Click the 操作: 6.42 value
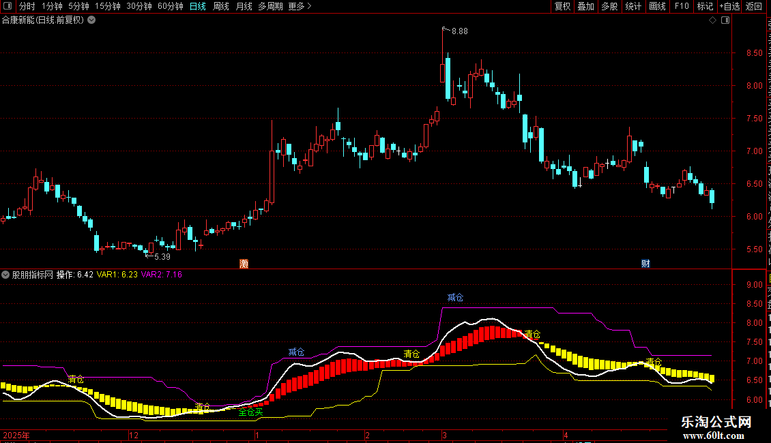771x443 pixels. pos(75,275)
